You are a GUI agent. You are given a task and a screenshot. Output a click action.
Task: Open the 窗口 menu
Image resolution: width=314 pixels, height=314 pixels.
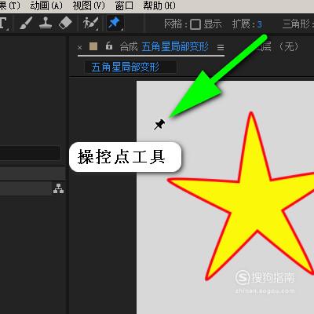coord(124,5)
